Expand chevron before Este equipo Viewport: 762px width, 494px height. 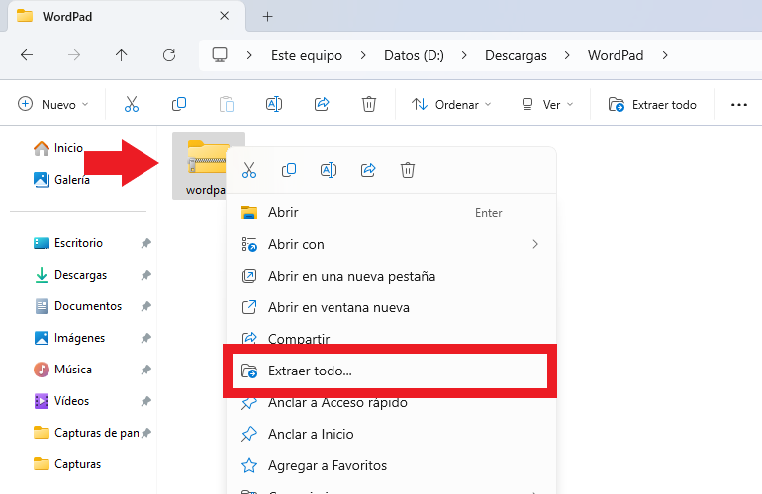(x=249, y=55)
